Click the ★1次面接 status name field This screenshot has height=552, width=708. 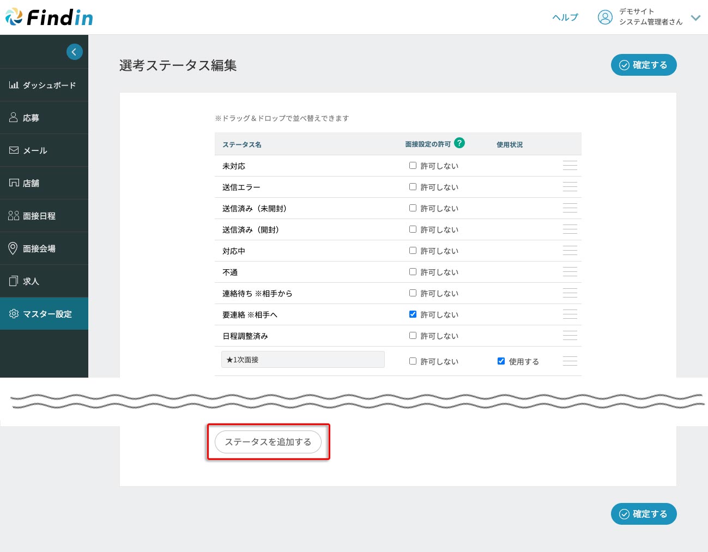pos(302,360)
